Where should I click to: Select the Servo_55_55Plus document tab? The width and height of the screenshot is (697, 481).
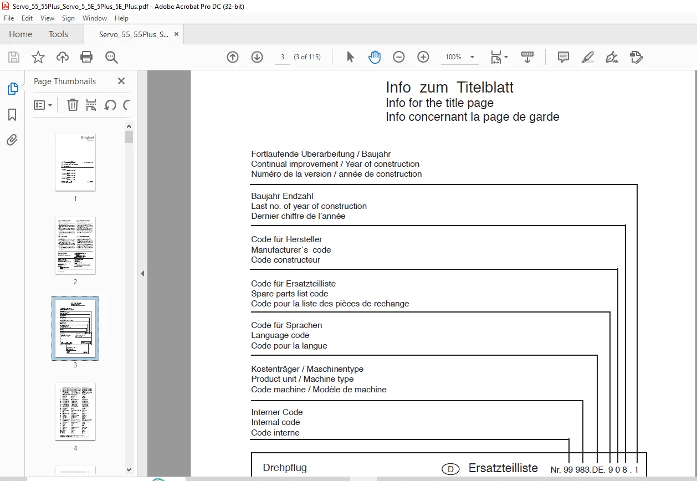tap(134, 34)
